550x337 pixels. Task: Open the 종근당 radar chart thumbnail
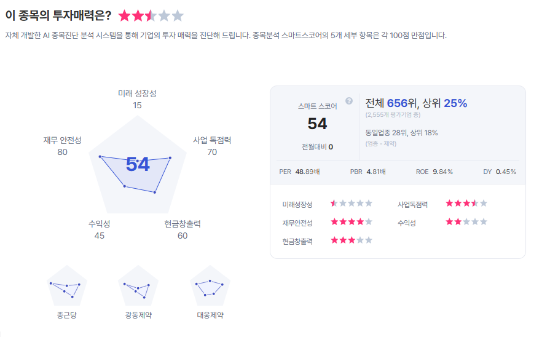point(66,286)
